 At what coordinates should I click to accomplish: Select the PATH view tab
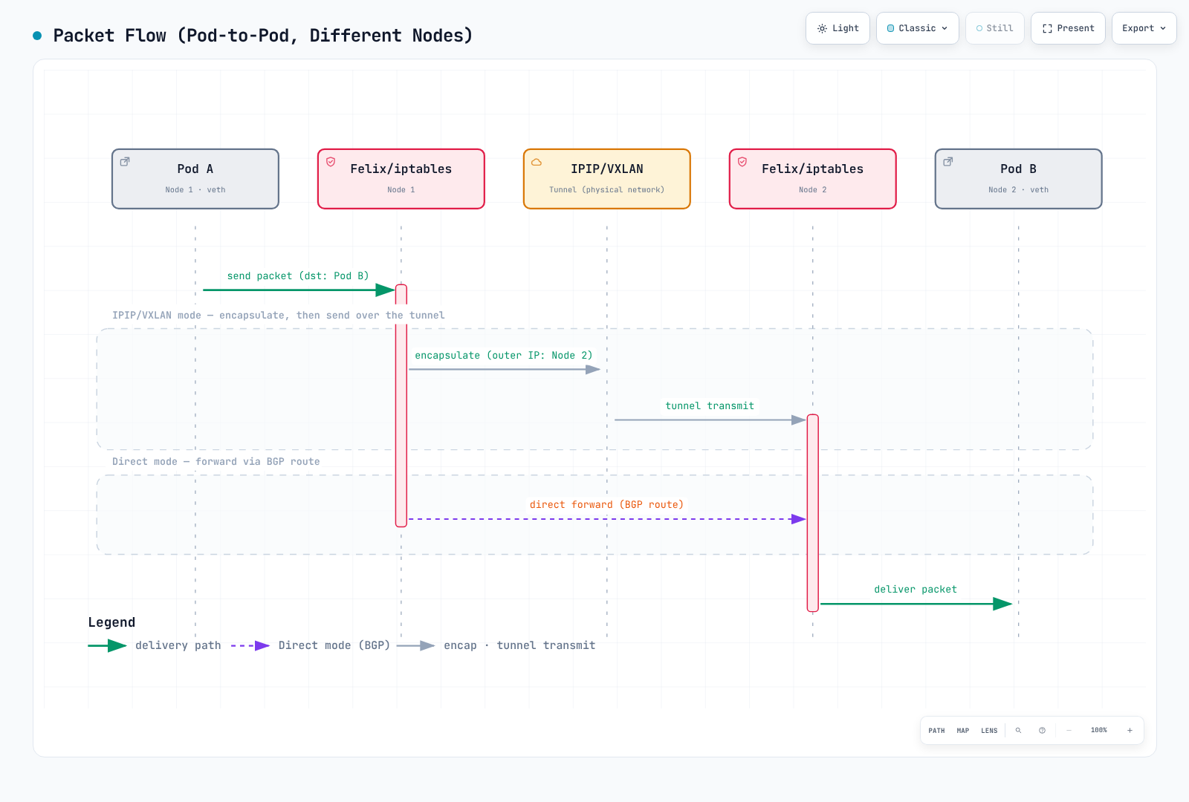(x=936, y=731)
